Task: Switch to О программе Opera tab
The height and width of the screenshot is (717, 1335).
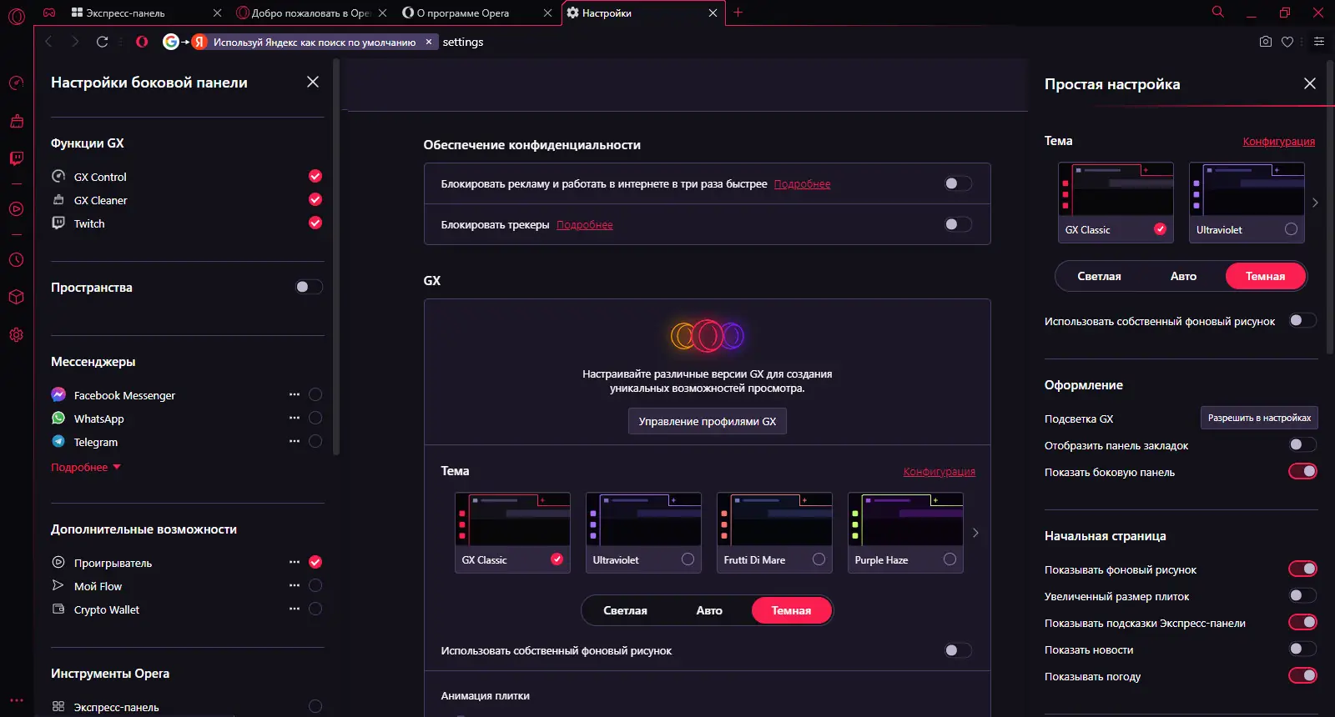Action: tap(477, 13)
